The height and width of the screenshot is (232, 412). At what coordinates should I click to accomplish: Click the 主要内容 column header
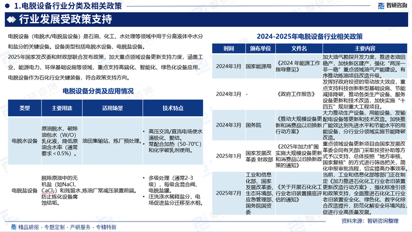(365, 49)
